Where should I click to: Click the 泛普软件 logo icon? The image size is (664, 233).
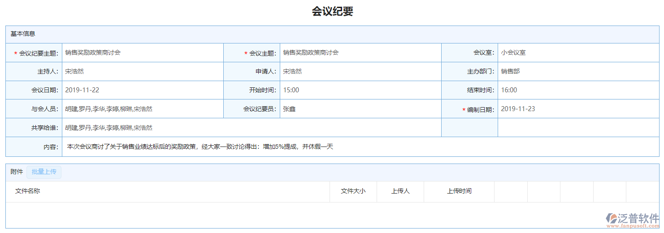(x=612, y=218)
